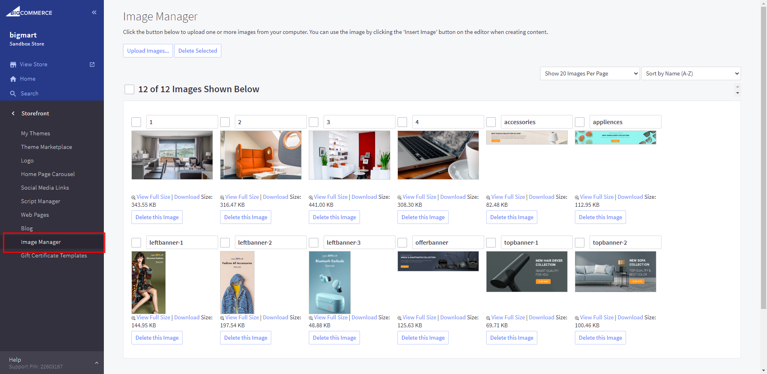Open Script Manager in the sidebar

click(40, 201)
